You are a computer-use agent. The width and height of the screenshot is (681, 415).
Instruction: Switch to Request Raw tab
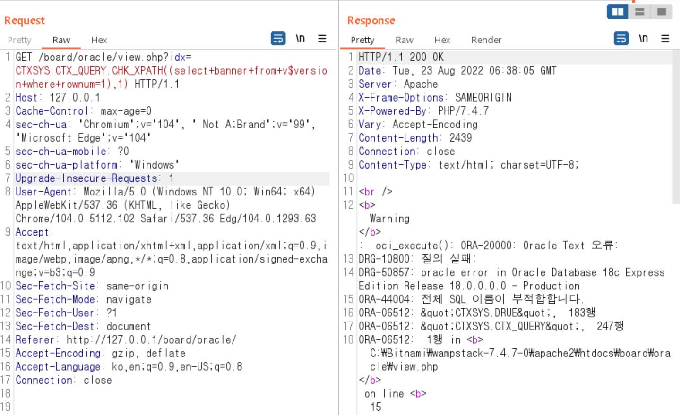click(x=61, y=40)
